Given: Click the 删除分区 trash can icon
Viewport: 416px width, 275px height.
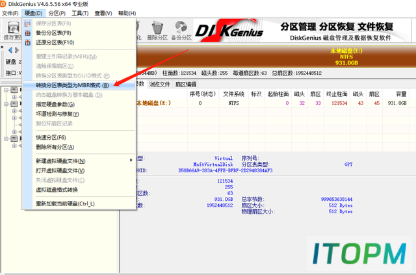Looking at the screenshot, I should 157,27.
